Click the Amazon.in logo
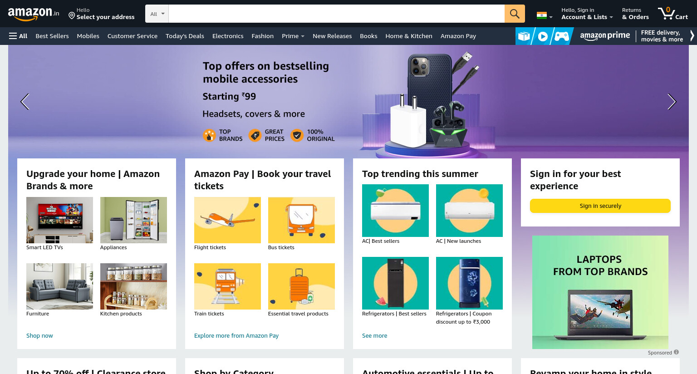 (34, 14)
